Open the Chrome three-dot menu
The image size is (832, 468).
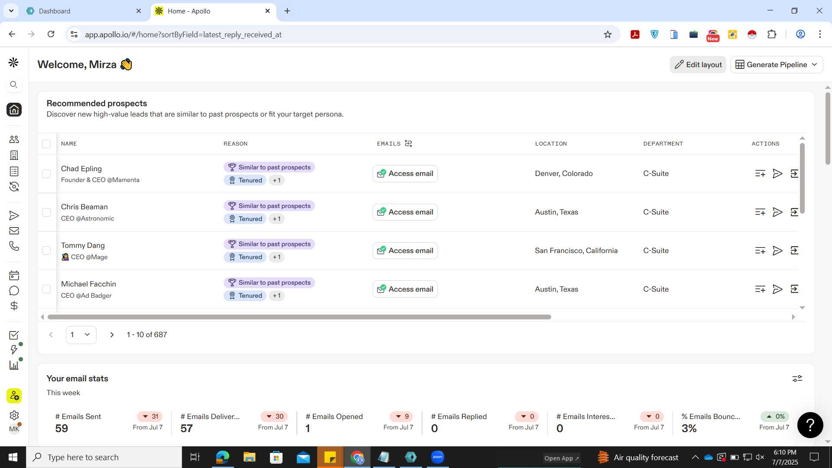click(x=820, y=34)
